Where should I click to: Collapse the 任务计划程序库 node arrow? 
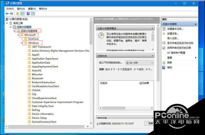tap(14, 31)
